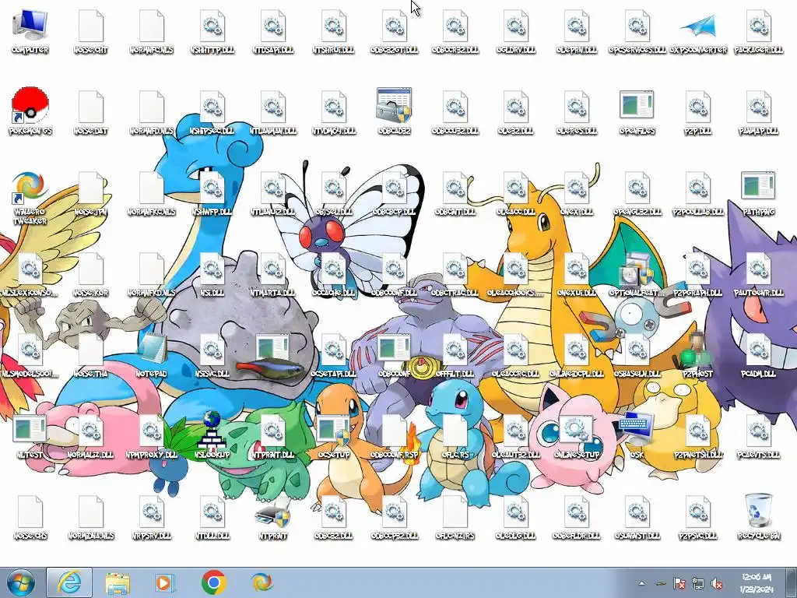The image size is (797, 598).
Task: Select the NTLANMAN.DLL file icon
Action: pyautogui.click(x=273, y=107)
